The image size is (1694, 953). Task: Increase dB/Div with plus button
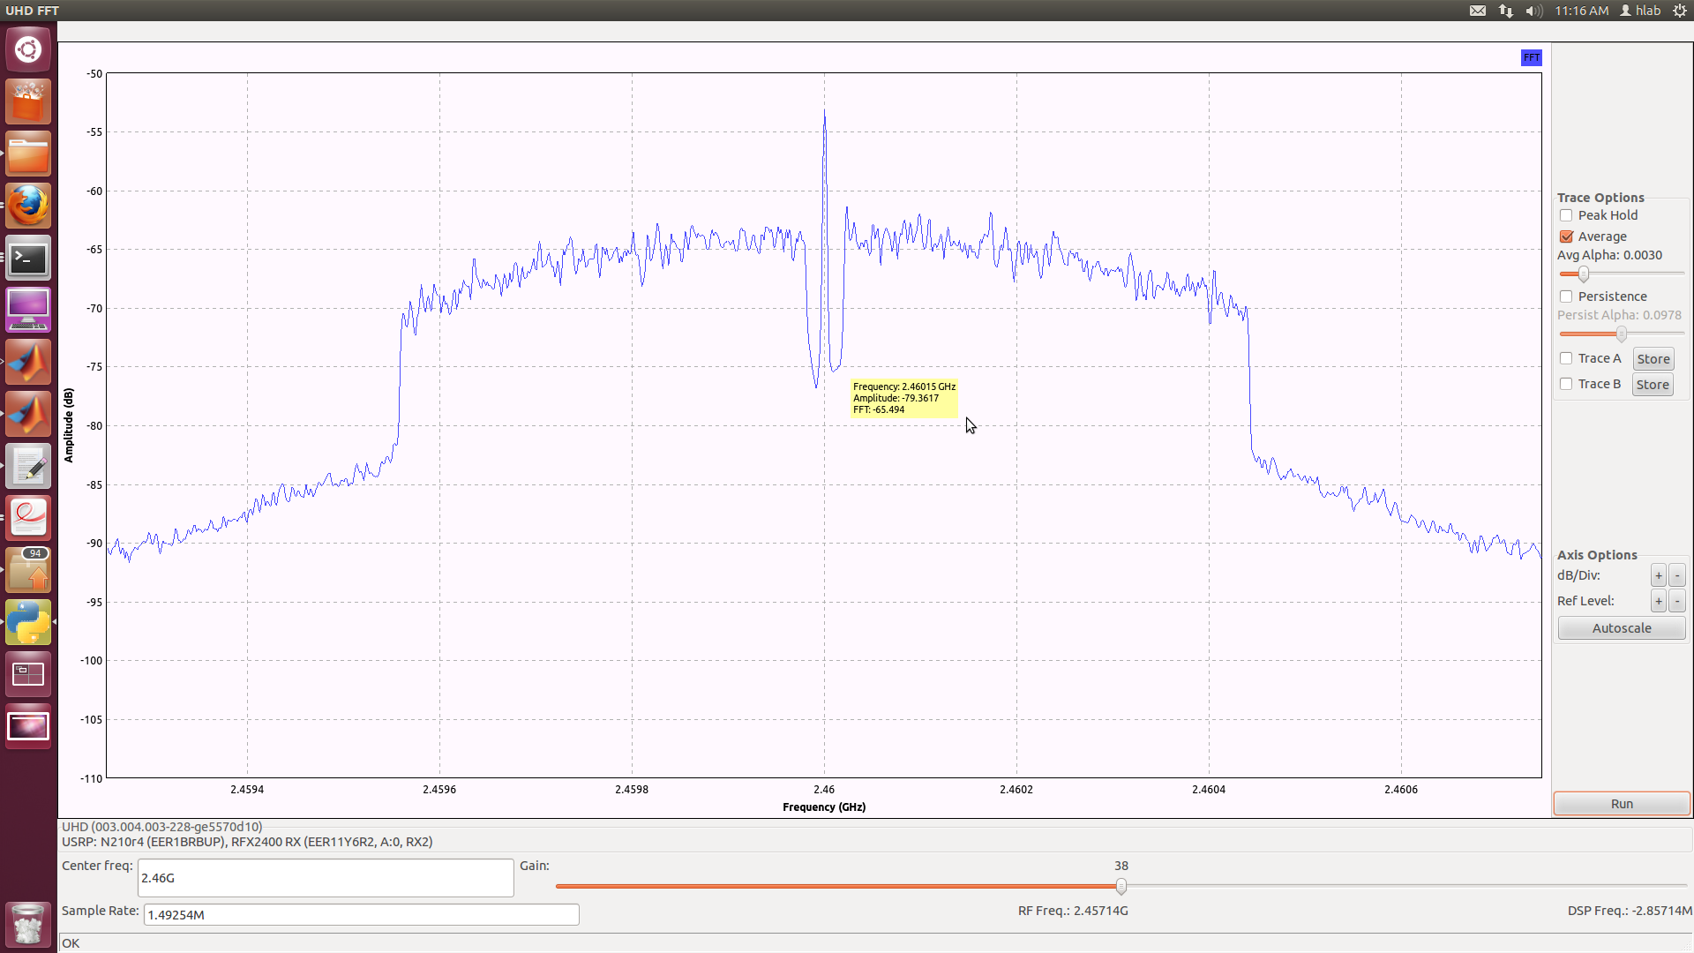[1658, 575]
